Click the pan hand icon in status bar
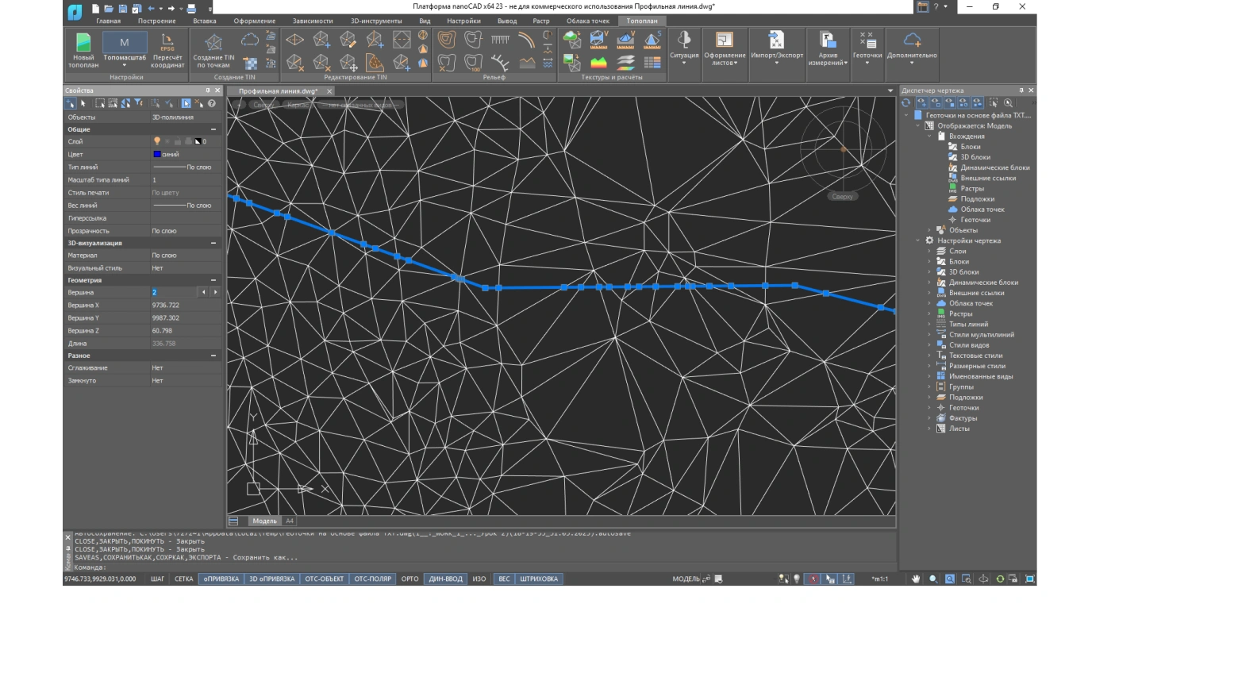 916,579
